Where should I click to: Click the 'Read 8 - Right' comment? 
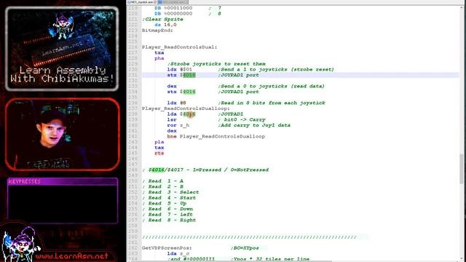tap(172, 220)
